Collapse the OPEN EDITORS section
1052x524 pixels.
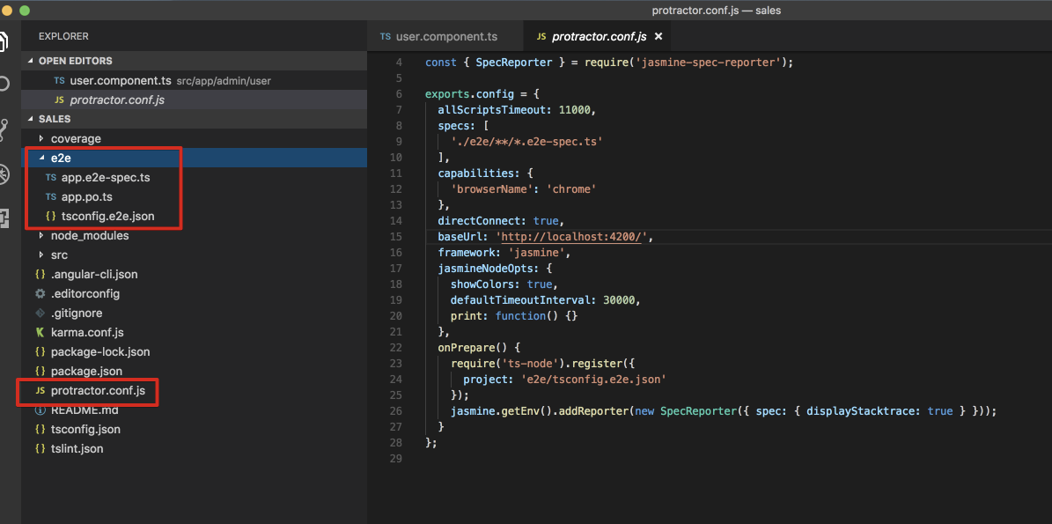point(195,61)
